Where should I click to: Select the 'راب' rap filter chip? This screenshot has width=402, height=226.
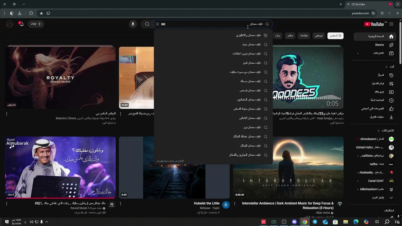coord(278,36)
